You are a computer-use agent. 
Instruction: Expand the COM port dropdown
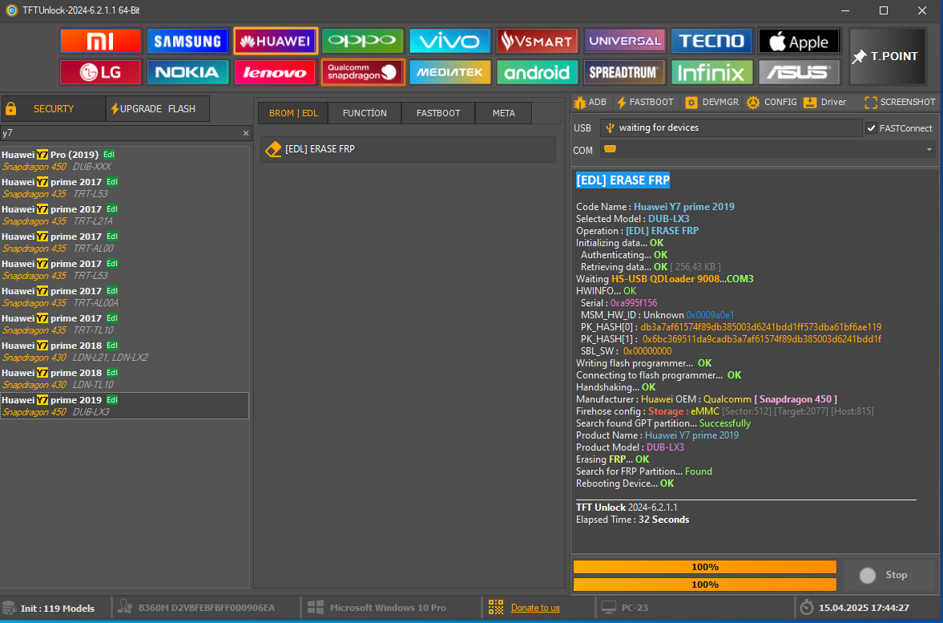click(x=929, y=150)
